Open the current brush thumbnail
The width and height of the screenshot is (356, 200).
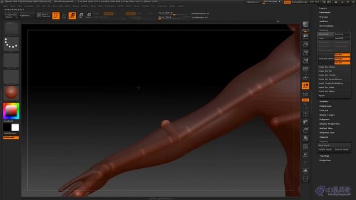pyautogui.click(x=11, y=28)
